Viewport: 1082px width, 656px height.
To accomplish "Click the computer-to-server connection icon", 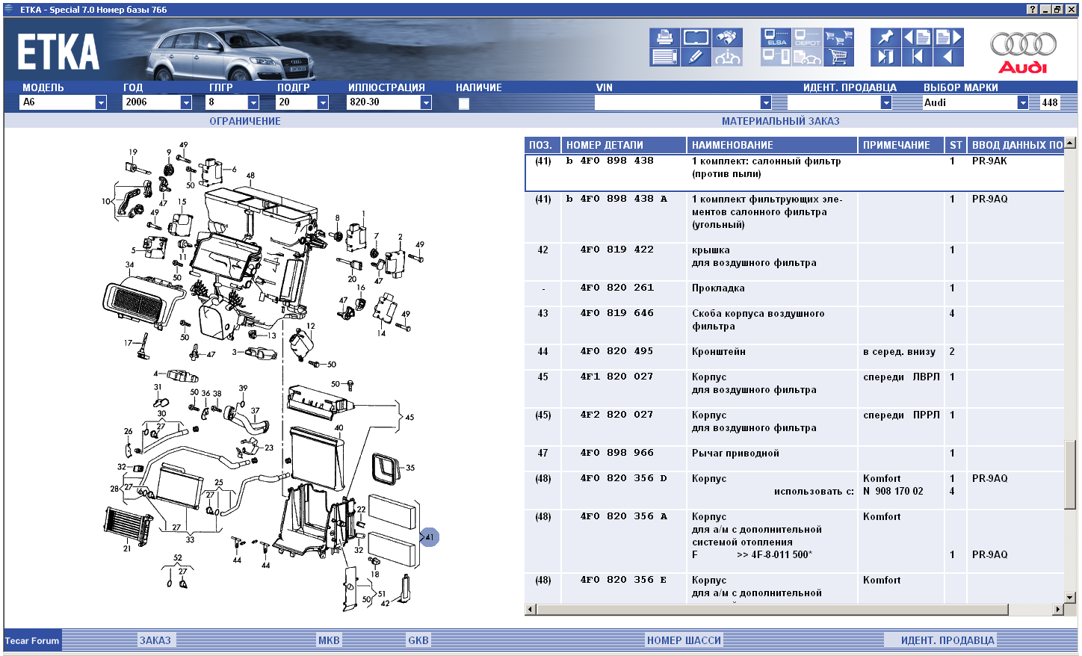I will coord(776,57).
